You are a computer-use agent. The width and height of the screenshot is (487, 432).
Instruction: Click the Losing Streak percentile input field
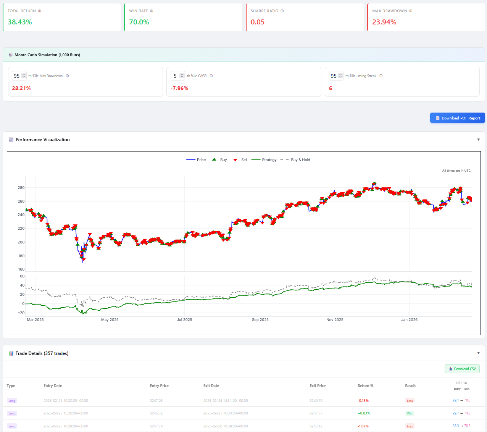[x=334, y=76]
